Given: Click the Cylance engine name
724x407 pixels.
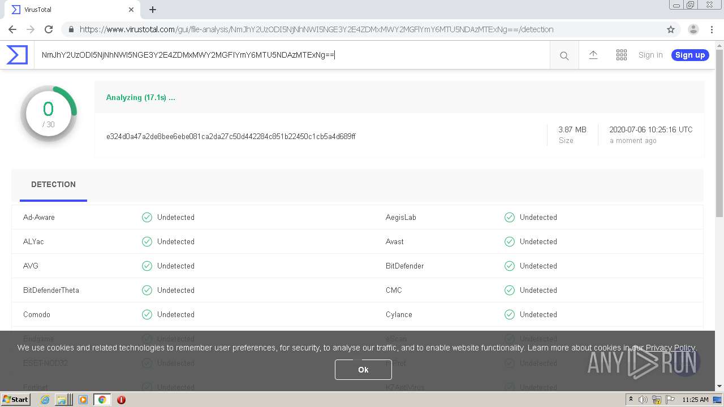Looking at the screenshot, I should pos(399,314).
